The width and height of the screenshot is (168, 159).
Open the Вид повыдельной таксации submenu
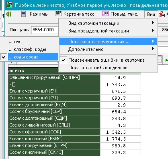(x=108, y=31)
